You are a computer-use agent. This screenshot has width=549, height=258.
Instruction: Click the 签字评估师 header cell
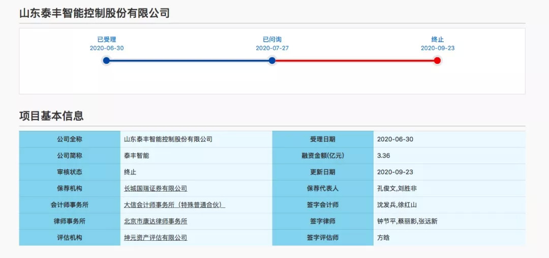click(323, 238)
